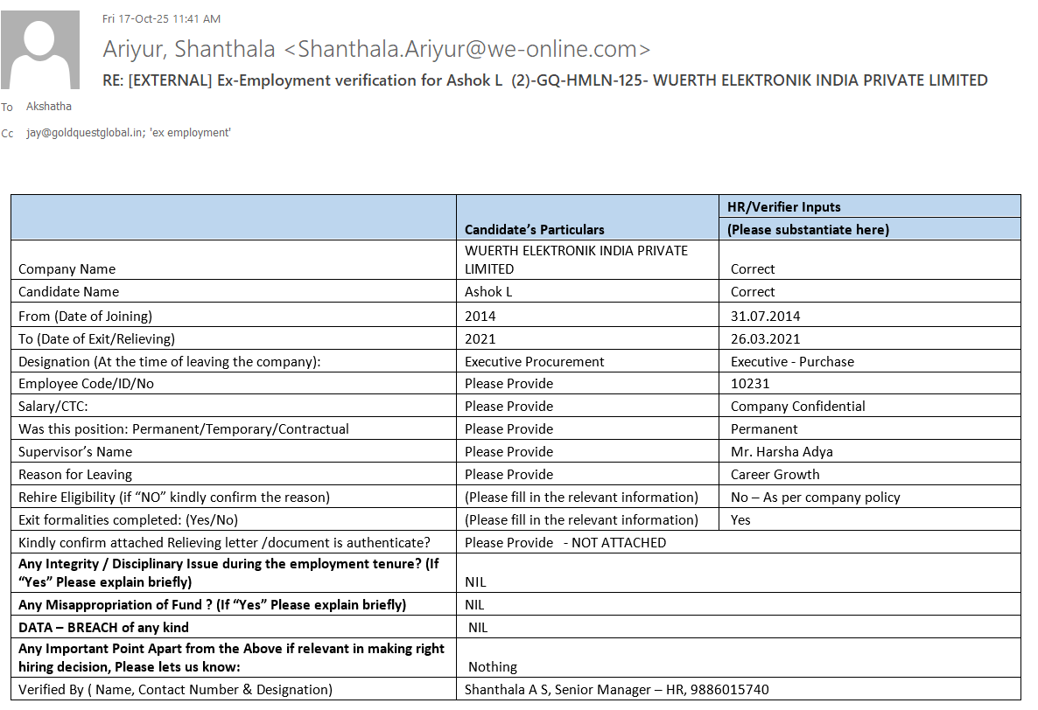Select the relieving letter authenticity question label
Screen dimensions: 1038x710
point(224,543)
